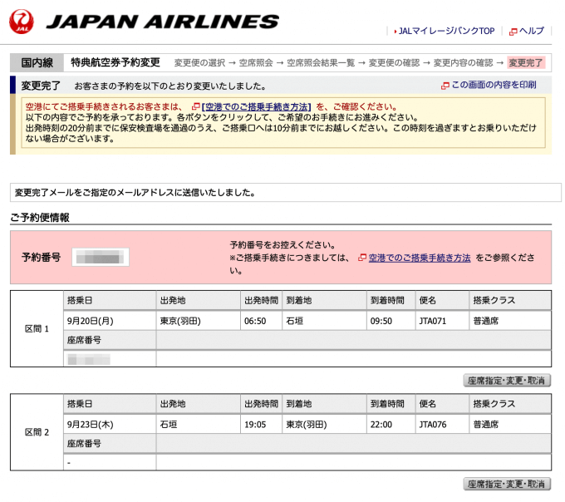This screenshot has height=502, width=565.
Task: Click new-window icon in pink reservation box
Action: (x=361, y=258)
